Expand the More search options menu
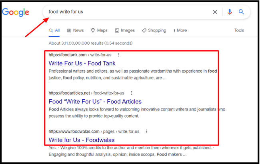 (180, 30)
